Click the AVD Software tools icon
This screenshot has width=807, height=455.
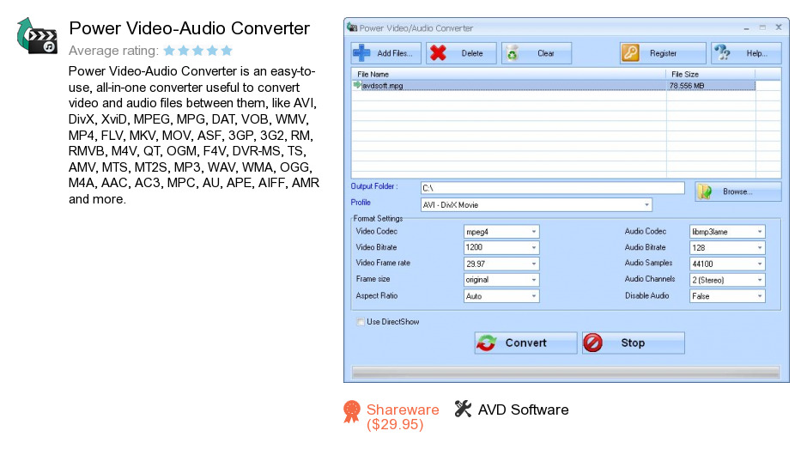pyautogui.click(x=463, y=409)
